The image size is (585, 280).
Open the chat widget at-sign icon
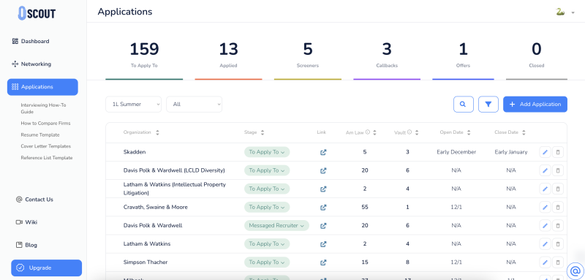click(x=575, y=271)
